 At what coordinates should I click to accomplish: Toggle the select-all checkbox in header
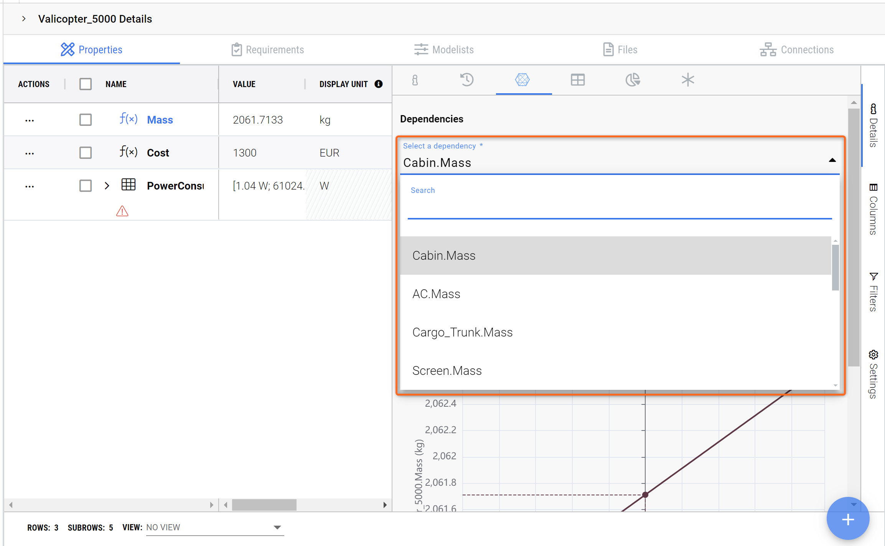click(x=85, y=84)
